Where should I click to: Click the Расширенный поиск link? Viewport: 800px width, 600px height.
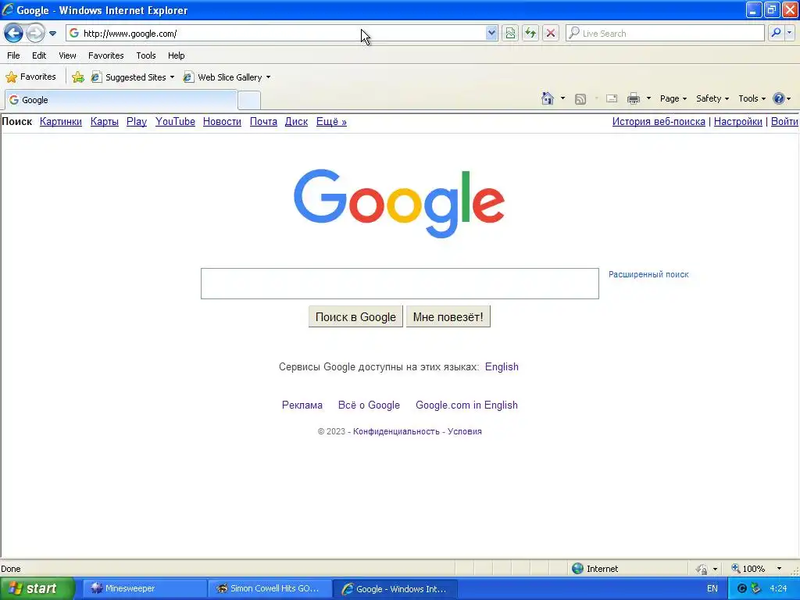[648, 274]
